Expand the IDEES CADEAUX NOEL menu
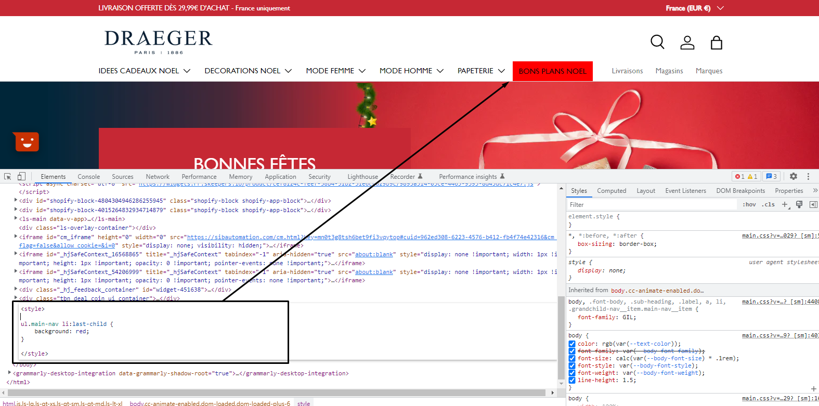Viewport: 819px width, 406px height. click(x=144, y=71)
